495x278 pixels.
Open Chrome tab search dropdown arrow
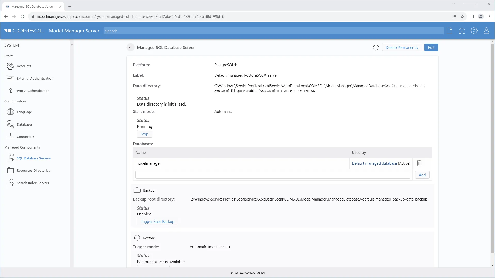pyautogui.click(x=453, y=4)
